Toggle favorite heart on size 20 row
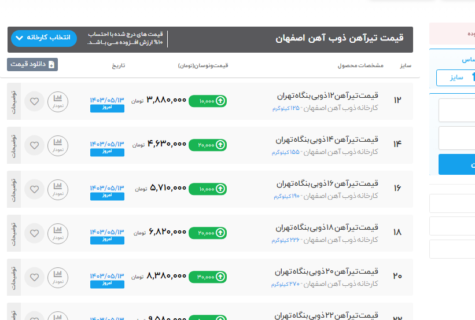 coord(34,277)
